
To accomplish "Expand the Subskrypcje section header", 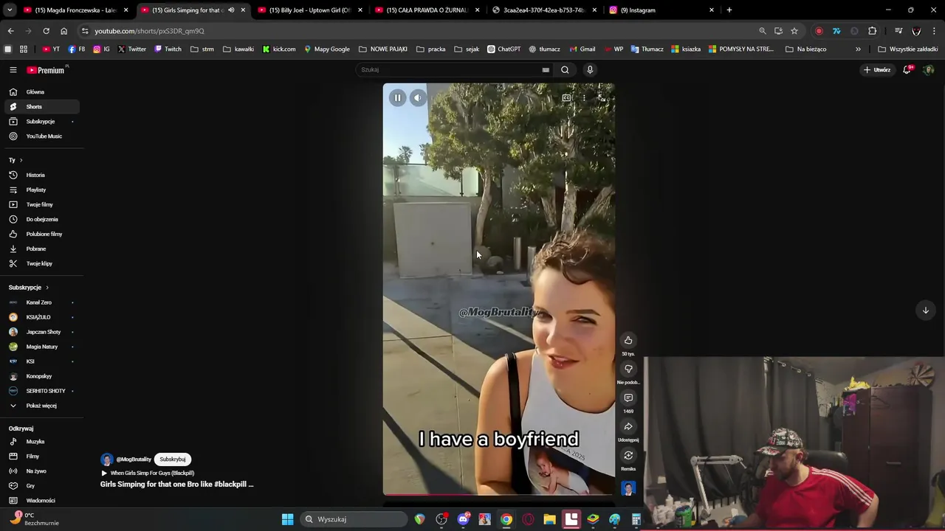I will [x=29, y=287].
